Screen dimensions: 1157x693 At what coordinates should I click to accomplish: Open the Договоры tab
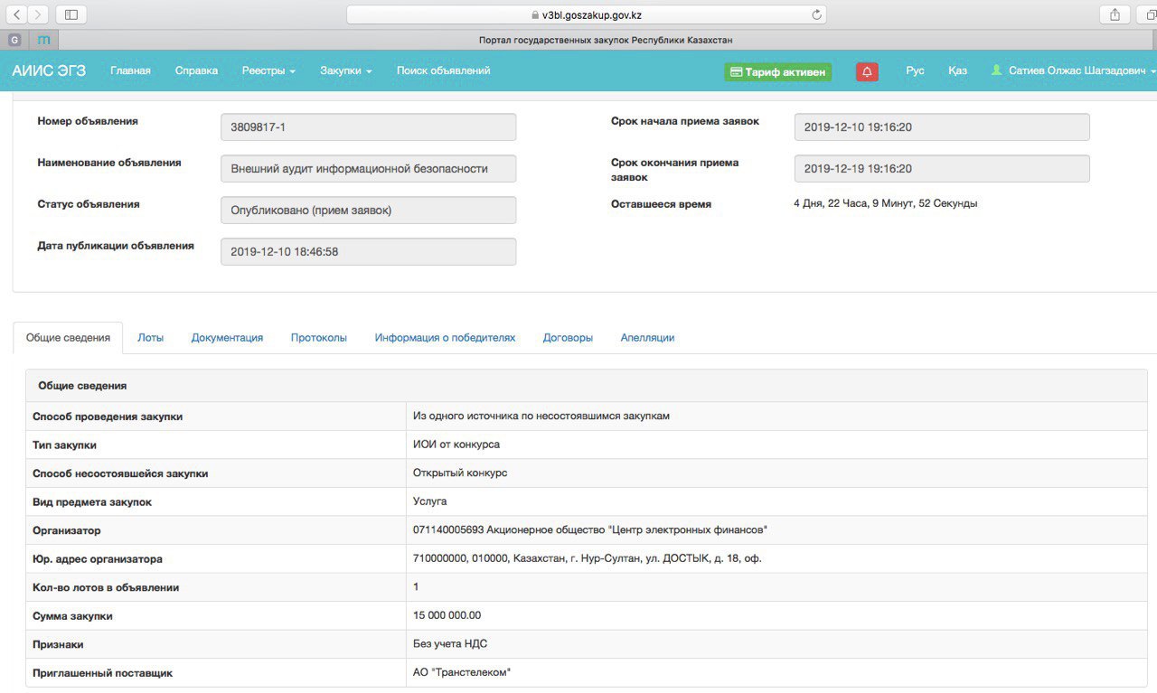click(568, 338)
